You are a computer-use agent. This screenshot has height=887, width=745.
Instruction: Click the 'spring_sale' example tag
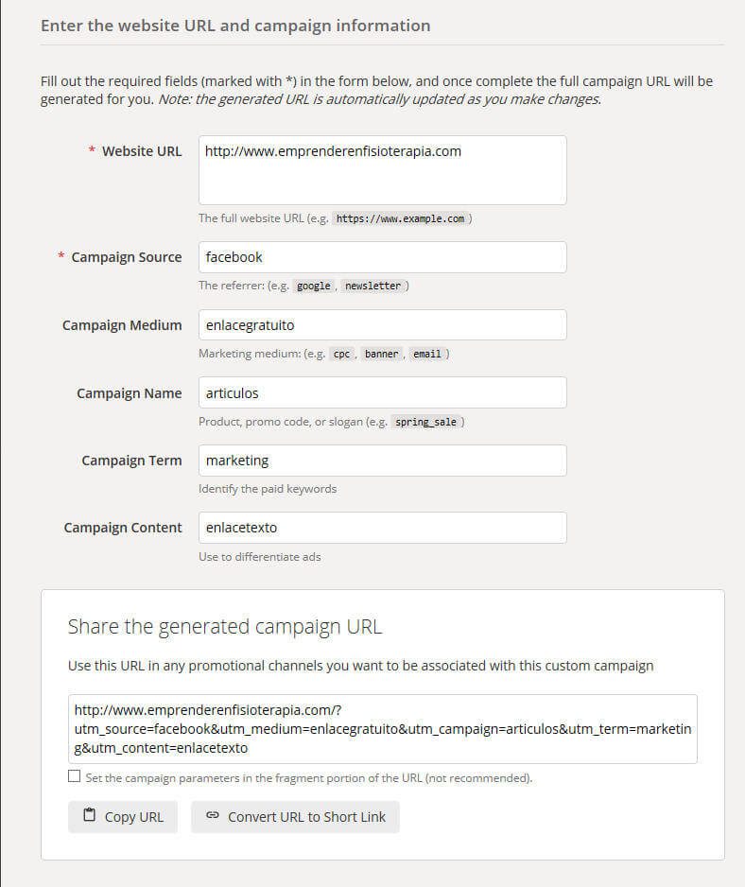[425, 422]
